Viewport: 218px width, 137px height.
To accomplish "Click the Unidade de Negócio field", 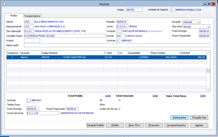I will pos(173,10).
